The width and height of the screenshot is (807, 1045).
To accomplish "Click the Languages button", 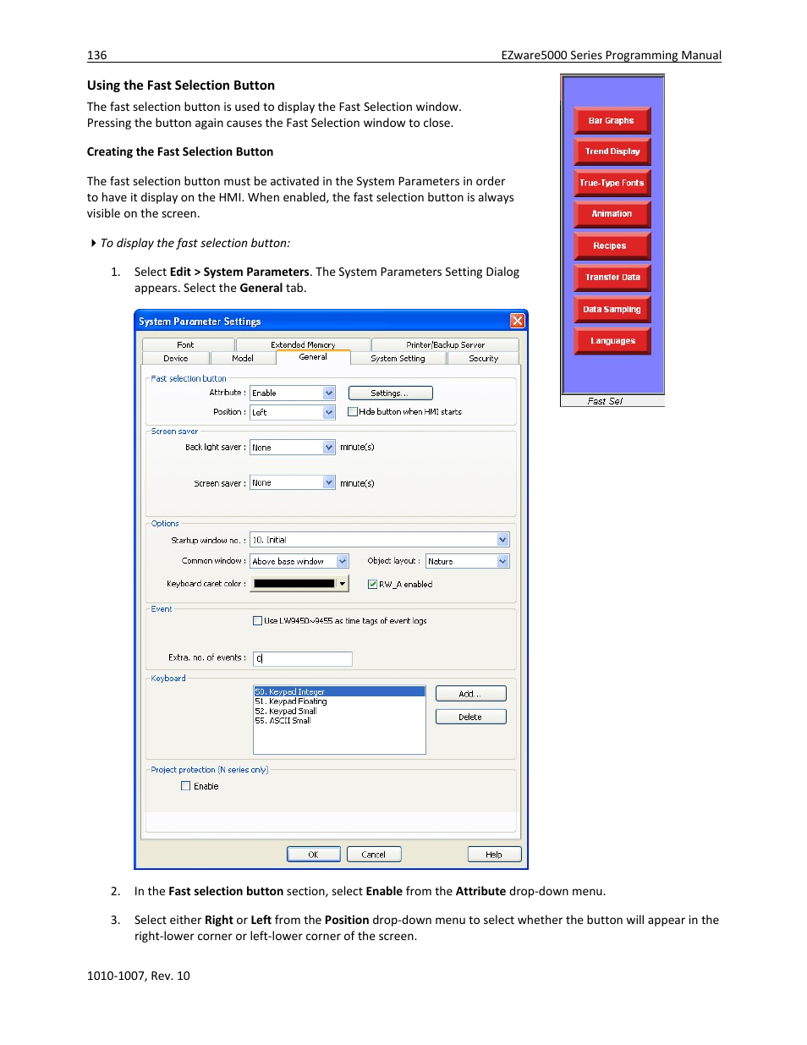I will coord(612,340).
